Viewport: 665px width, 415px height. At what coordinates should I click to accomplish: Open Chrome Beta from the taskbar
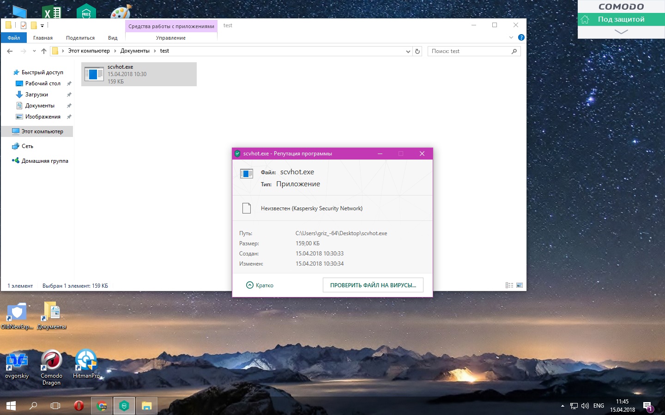coord(102,406)
